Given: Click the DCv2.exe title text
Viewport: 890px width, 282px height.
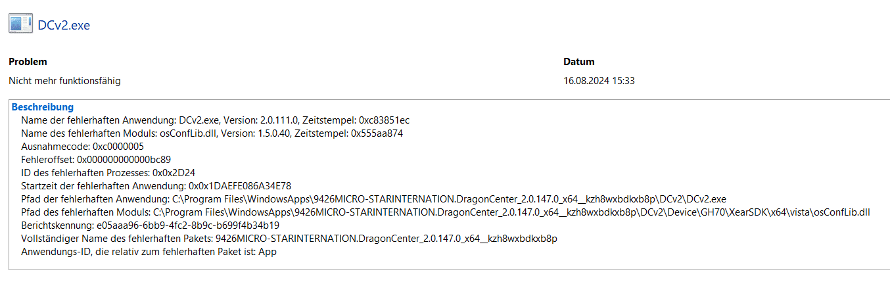Looking at the screenshot, I should 64,26.
